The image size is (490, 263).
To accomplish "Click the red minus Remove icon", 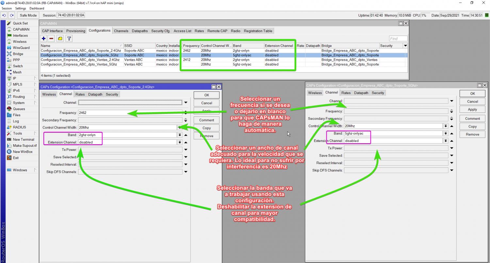I will point(51,39).
